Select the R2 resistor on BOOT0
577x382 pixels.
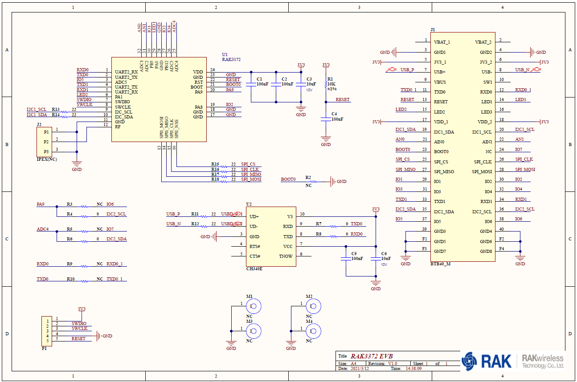tap(313, 182)
